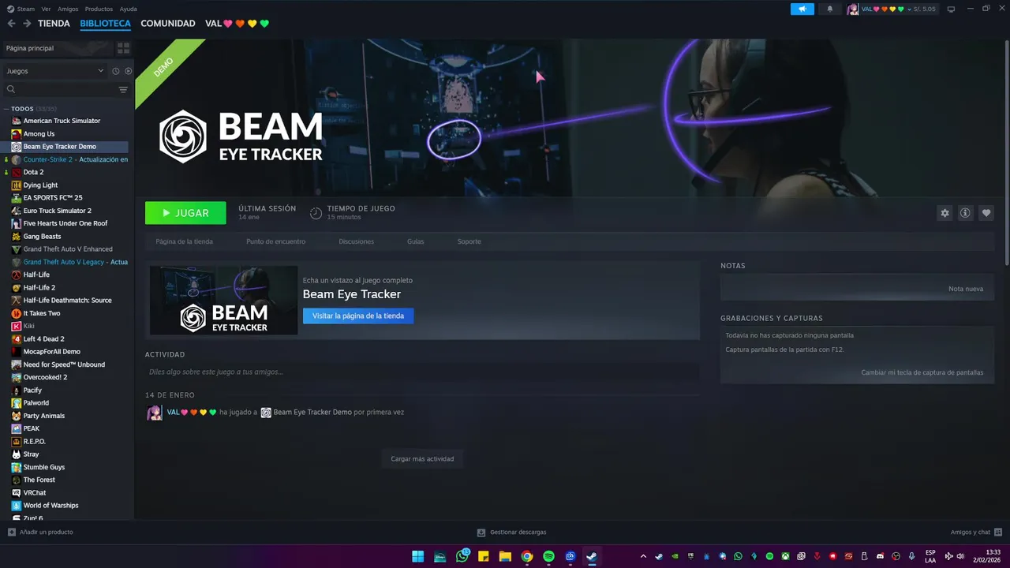Open the Ayuda menu
Viewport: 1010px width, 568px height.
(x=128, y=9)
